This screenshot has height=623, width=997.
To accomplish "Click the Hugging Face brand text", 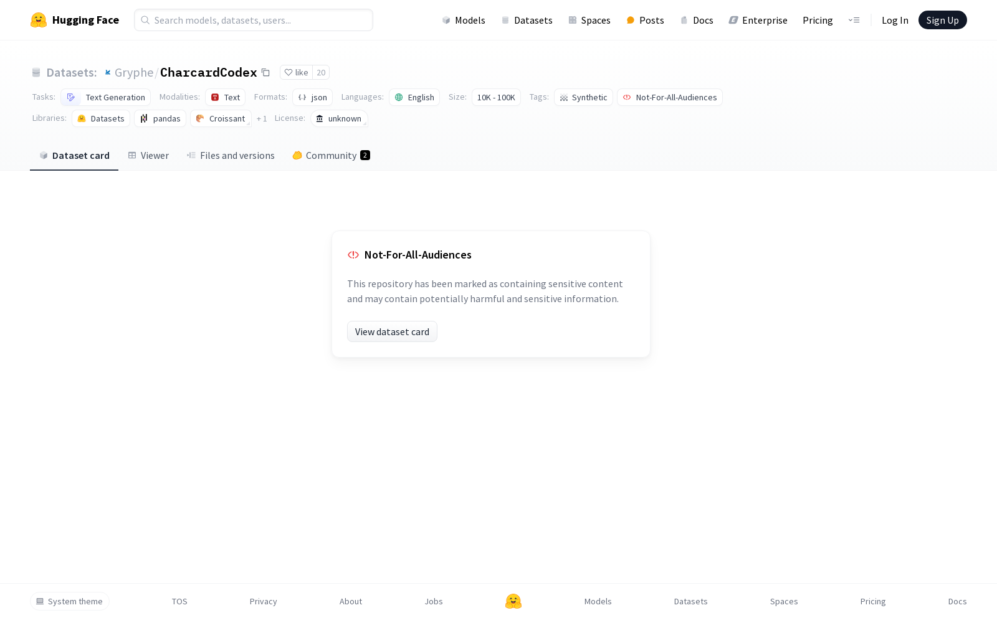I will pyautogui.click(x=85, y=20).
